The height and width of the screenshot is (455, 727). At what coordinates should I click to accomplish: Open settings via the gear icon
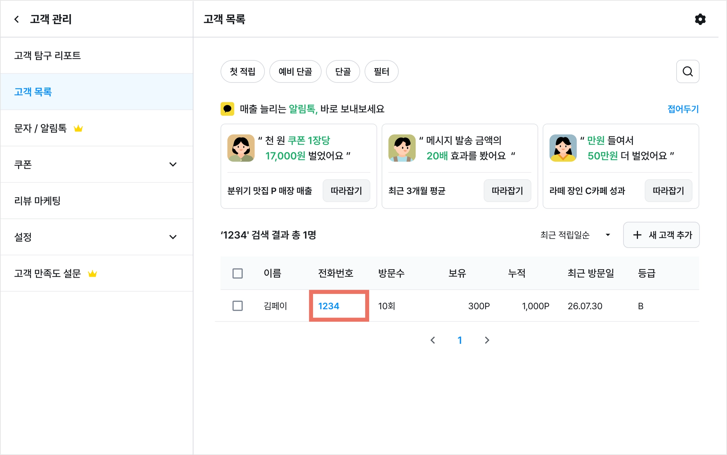[700, 19]
